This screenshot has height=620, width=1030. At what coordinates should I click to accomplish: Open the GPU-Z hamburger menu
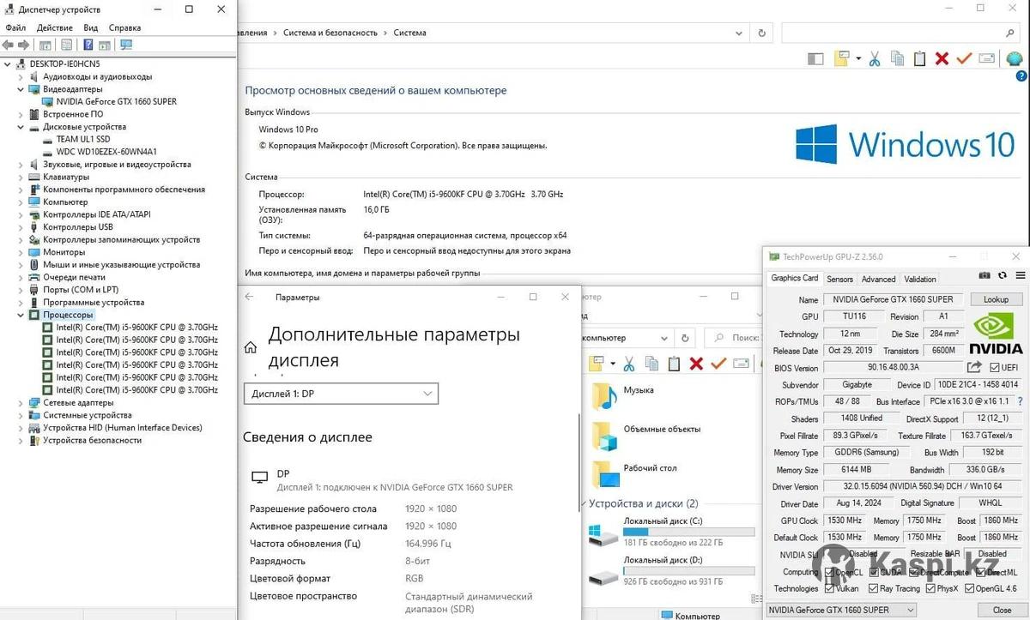click(x=1020, y=276)
